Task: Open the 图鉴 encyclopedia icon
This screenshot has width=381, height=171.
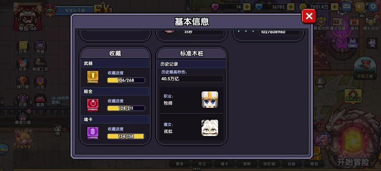Action: [x=40, y=47]
